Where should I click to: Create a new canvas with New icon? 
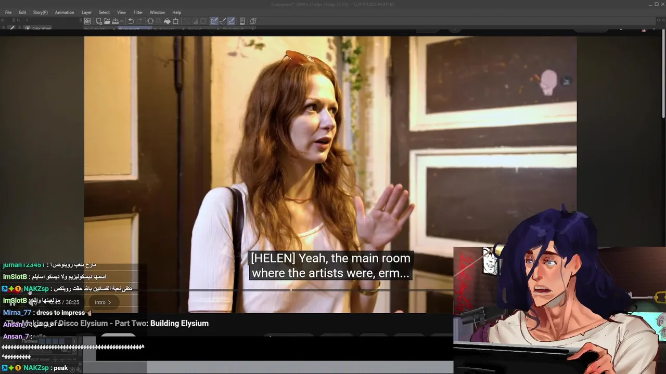[99, 21]
